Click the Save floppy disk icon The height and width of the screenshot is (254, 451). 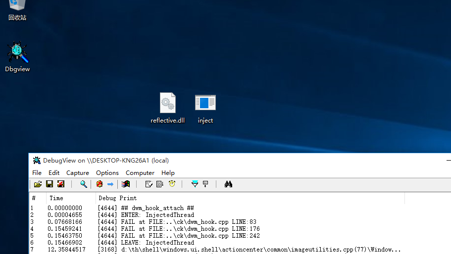point(50,184)
